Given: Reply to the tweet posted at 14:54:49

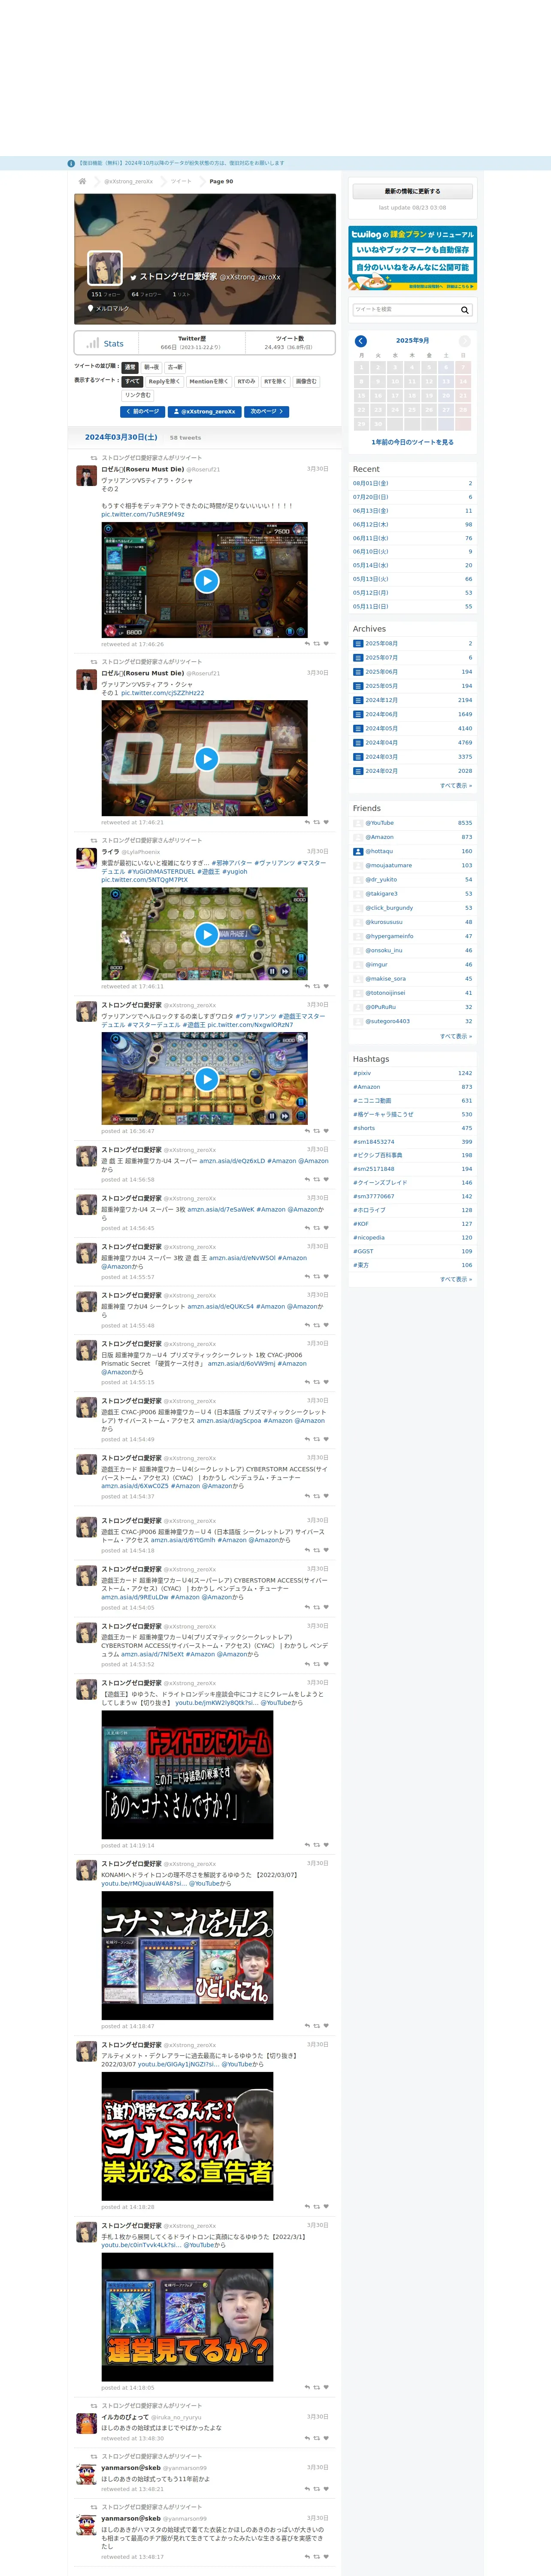Looking at the screenshot, I should pyautogui.click(x=307, y=1440).
